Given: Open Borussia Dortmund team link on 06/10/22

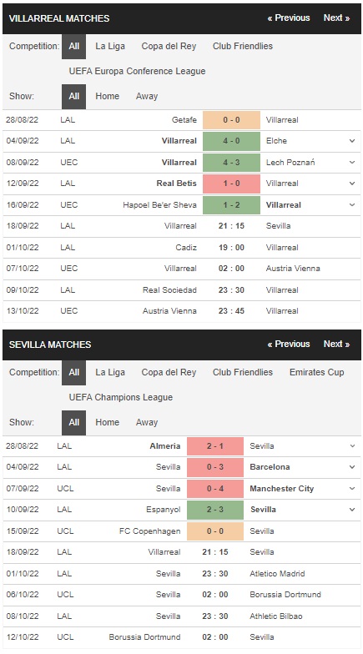Looking at the screenshot, I should (x=285, y=595).
